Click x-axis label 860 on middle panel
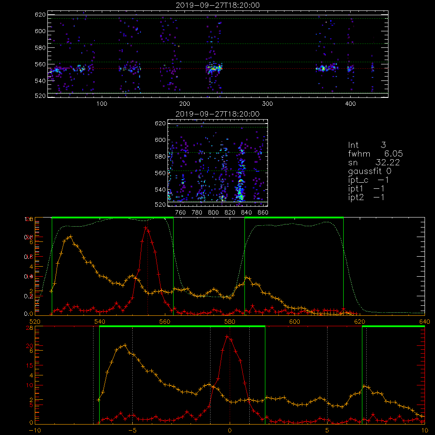Image resolution: width=435 pixels, height=435 pixels. [x=263, y=213]
